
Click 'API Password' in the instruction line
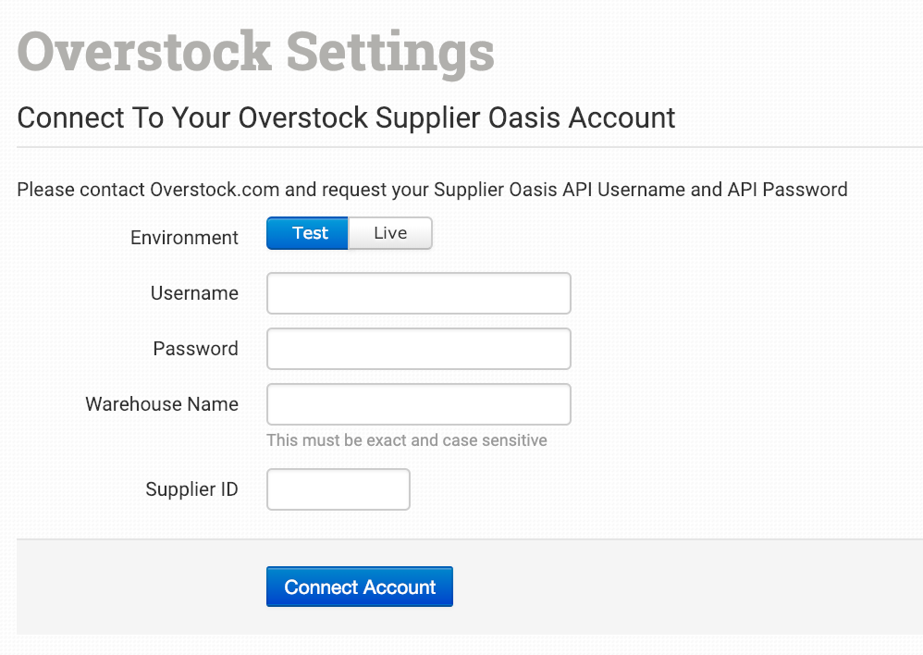tap(787, 190)
